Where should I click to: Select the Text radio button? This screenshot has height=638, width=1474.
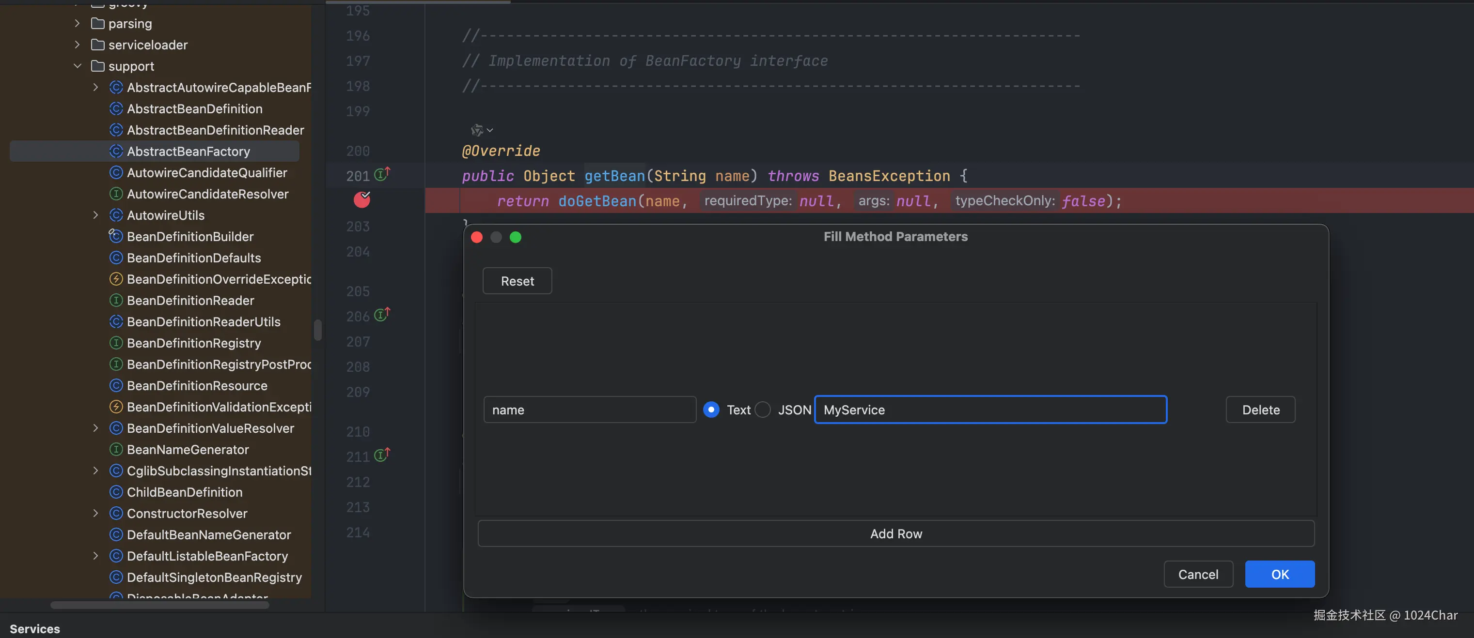(711, 410)
